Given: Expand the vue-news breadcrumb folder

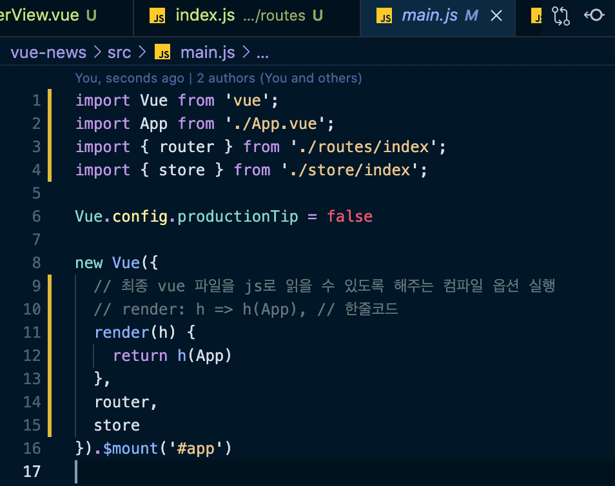Looking at the screenshot, I should tap(48, 53).
